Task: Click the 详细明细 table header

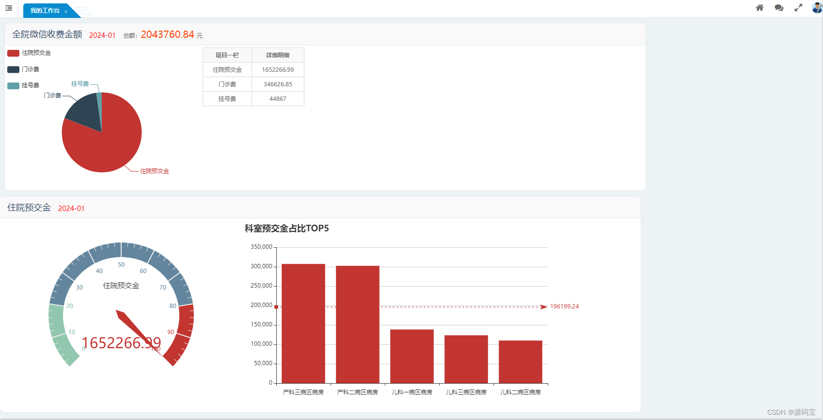Action: click(278, 55)
